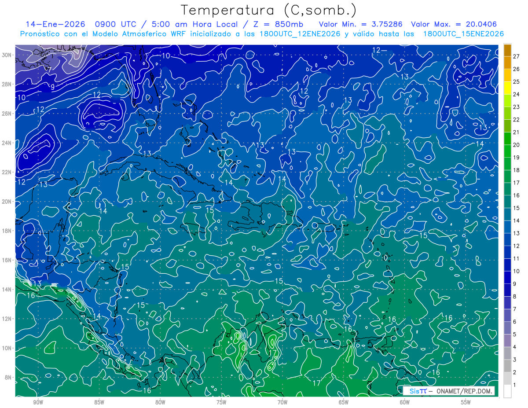Click the 30N latitude axis label
This screenshot has height=408, width=528.
click(7, 55)
